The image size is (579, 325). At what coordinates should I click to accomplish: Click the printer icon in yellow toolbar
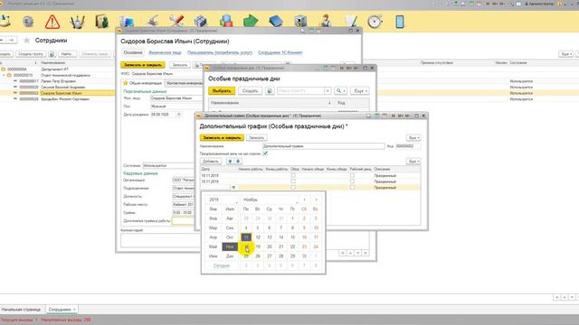tap(201, 22)
